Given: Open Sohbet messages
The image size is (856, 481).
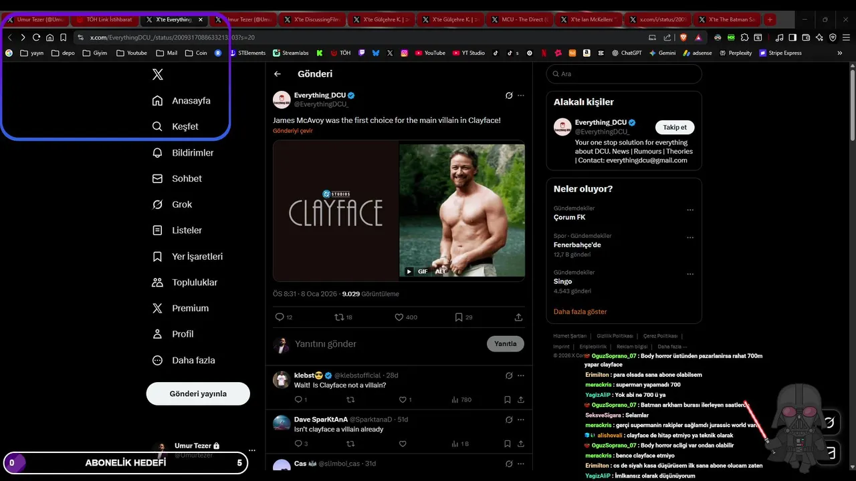Looking at the screenshot, I should (x=177, y=178).
